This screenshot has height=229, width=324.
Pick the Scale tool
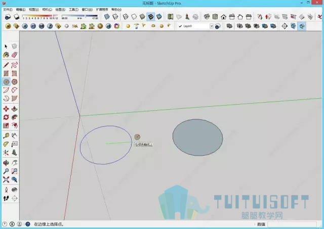[6, 125]
